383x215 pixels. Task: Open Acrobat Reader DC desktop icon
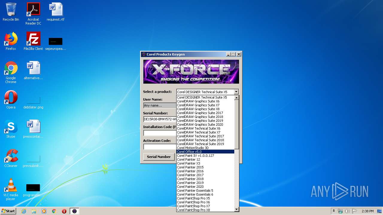[33, 14]
